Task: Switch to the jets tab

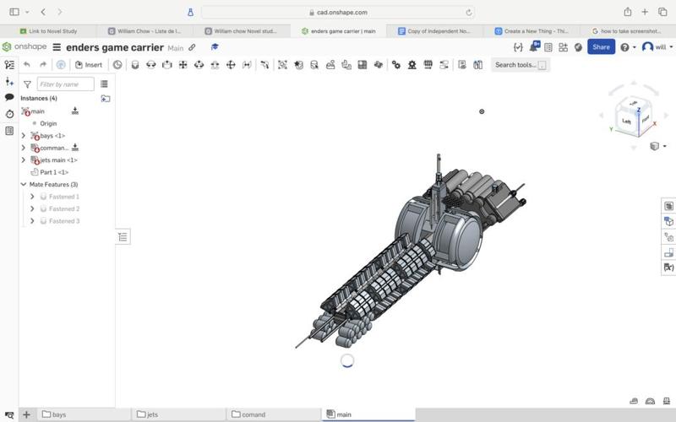Action: pyautogui.click(x=178, y=414)
